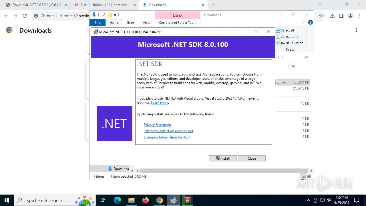Click the Explorer help question mark icon

pos(311,22)
